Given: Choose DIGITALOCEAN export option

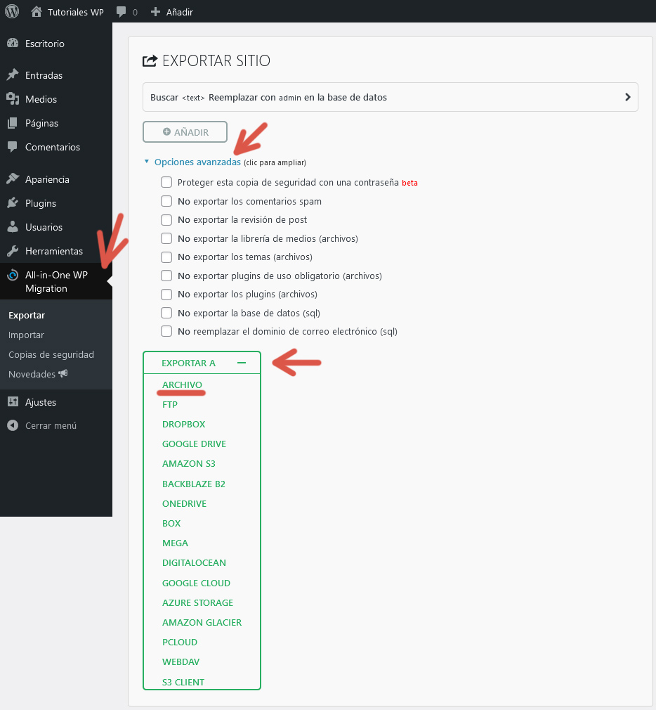Looking at the screenshot, I should pos(194,563).
